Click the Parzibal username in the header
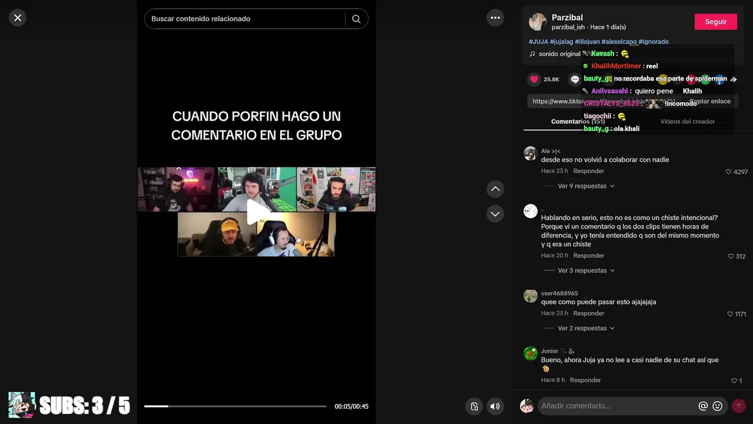This screenshot has height=424, width=753. click(567, 18)
